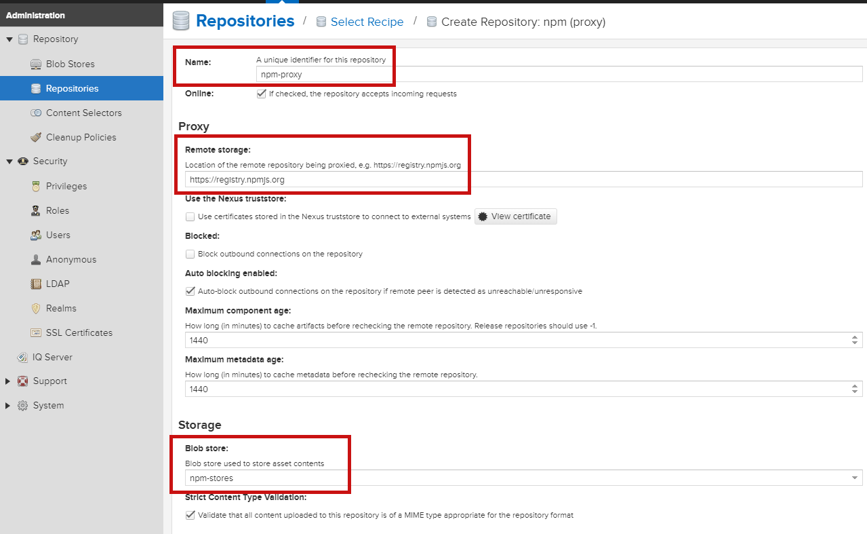
Task: Click View certificate button
Action: pos(515,216)
